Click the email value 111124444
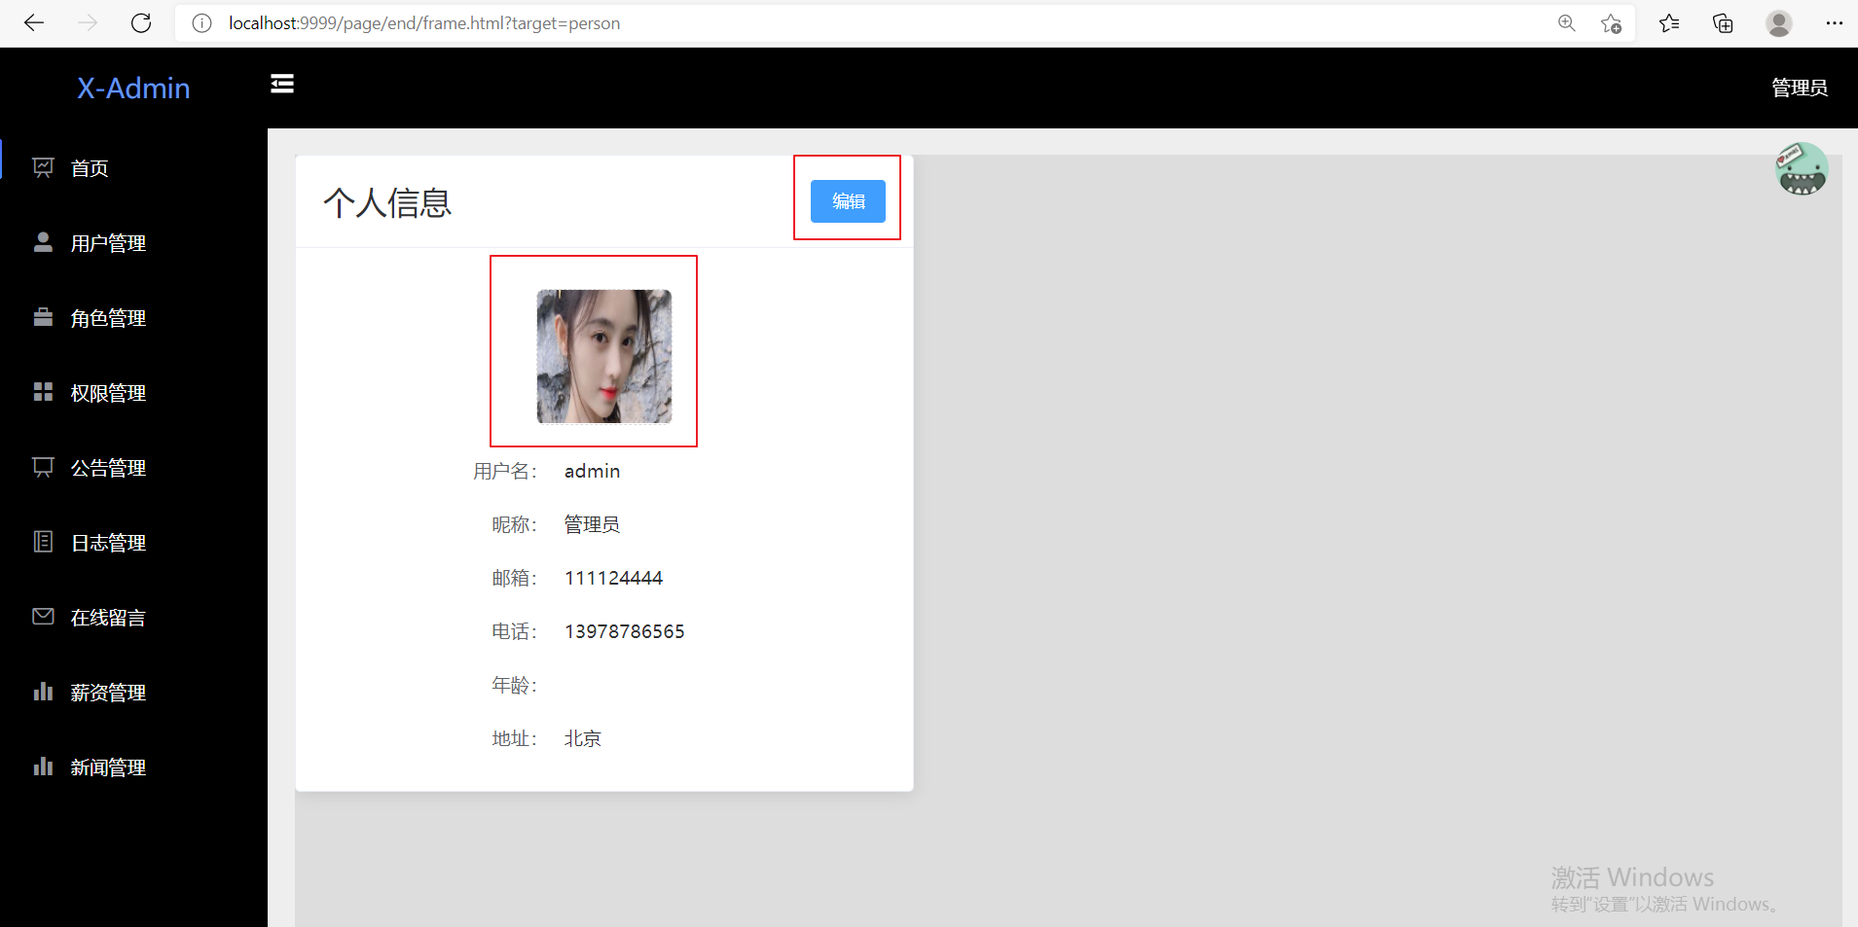Screen dimensions: 1858x927 point(613,578)
